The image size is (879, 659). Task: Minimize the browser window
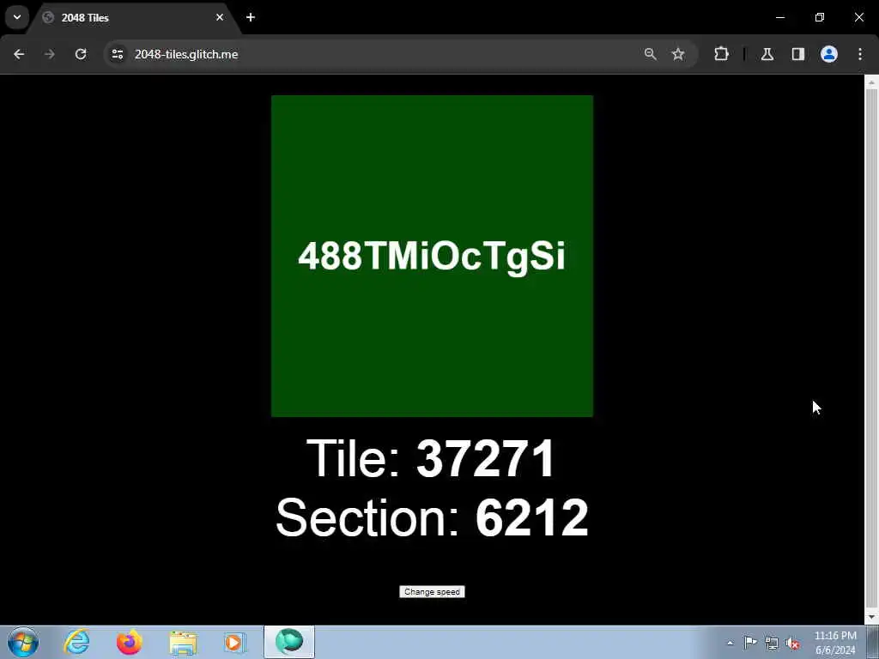coord(780,17)
